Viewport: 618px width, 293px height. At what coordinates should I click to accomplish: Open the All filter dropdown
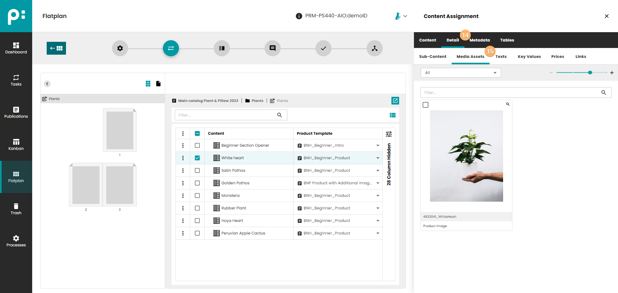click(461, 73)
